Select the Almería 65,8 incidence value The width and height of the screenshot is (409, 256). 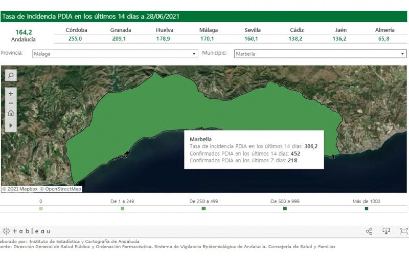coord(383,39)
